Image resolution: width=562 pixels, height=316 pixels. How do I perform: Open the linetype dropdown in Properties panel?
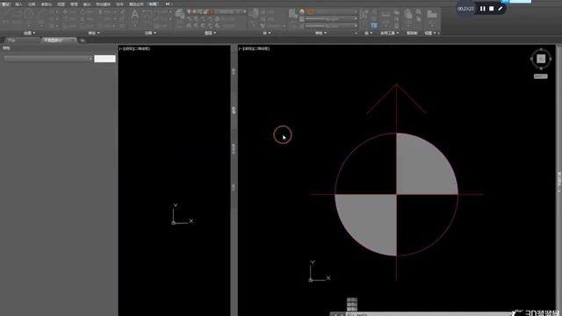point(355,25)
